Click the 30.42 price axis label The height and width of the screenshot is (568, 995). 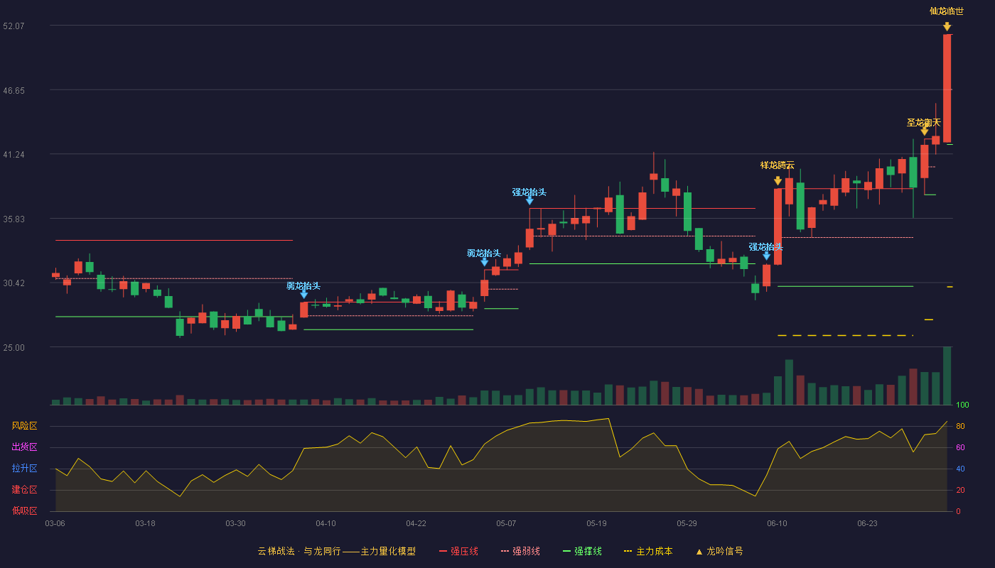click(14, 283)
